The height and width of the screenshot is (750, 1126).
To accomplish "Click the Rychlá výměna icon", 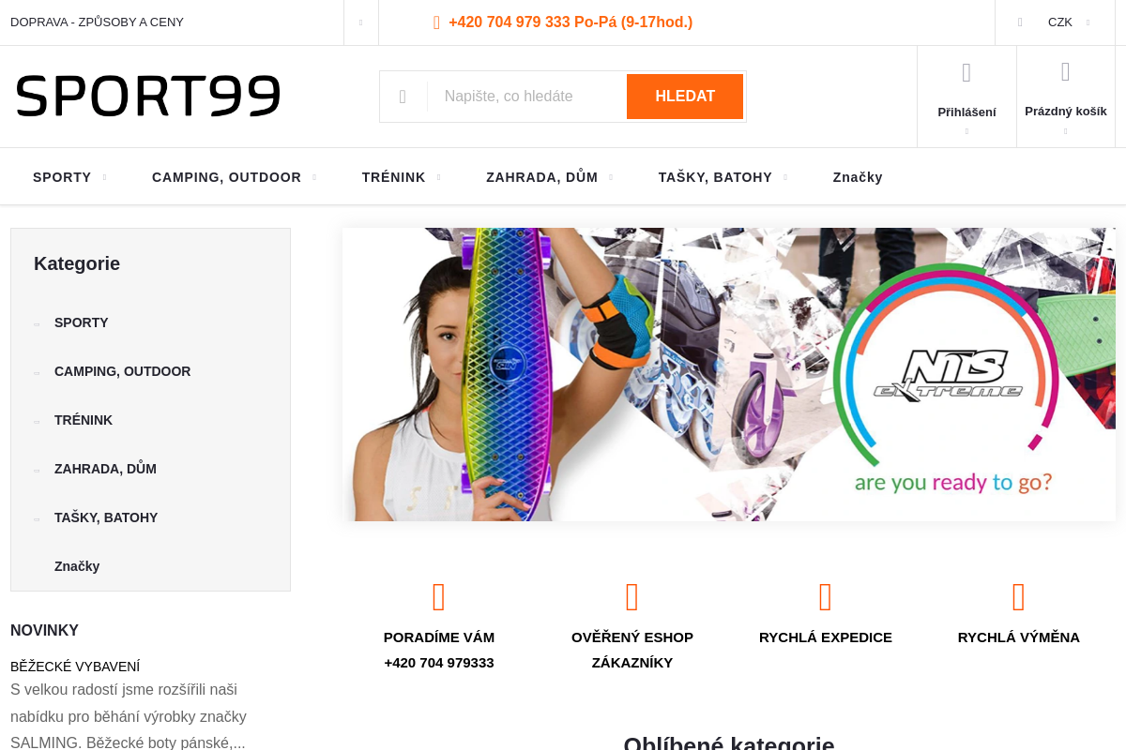I will click(x=1019, y=597).
